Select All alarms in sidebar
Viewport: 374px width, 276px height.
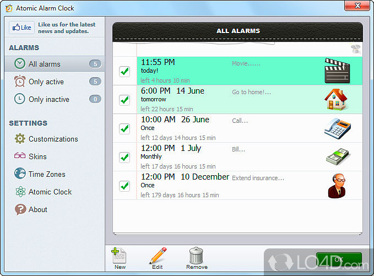55,64
